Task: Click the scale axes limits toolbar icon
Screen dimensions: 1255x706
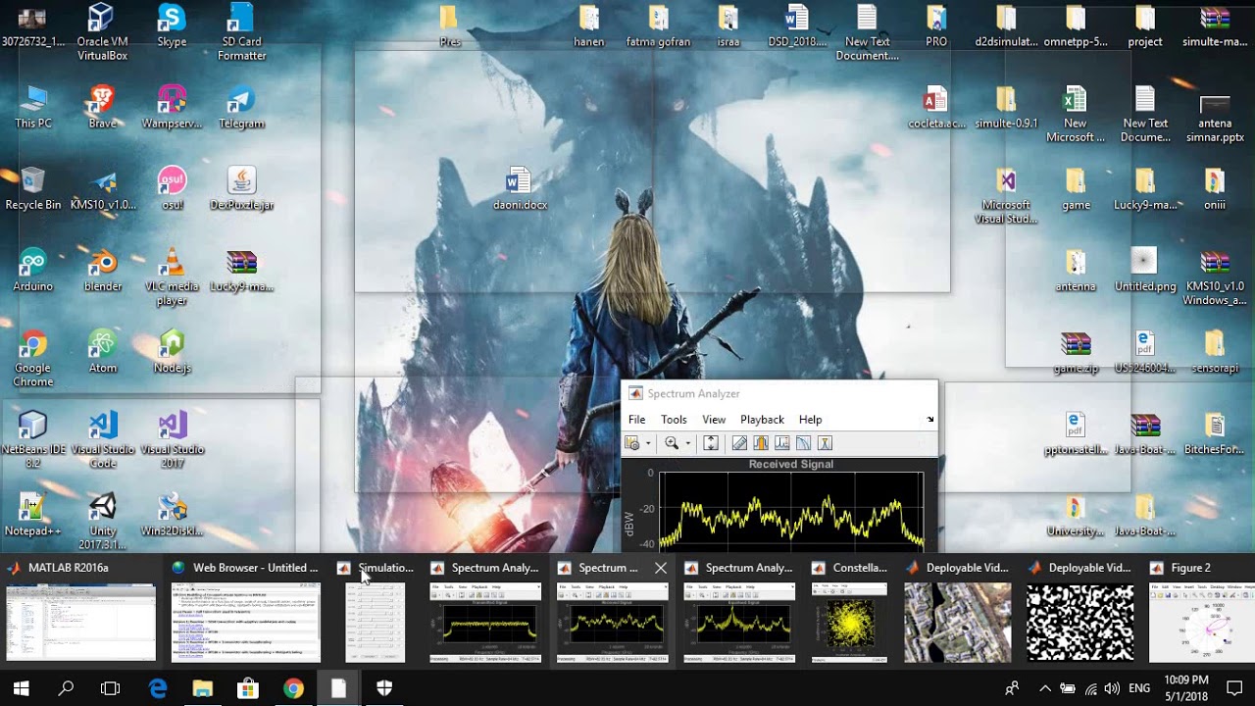Action: (x=711, y=443)
